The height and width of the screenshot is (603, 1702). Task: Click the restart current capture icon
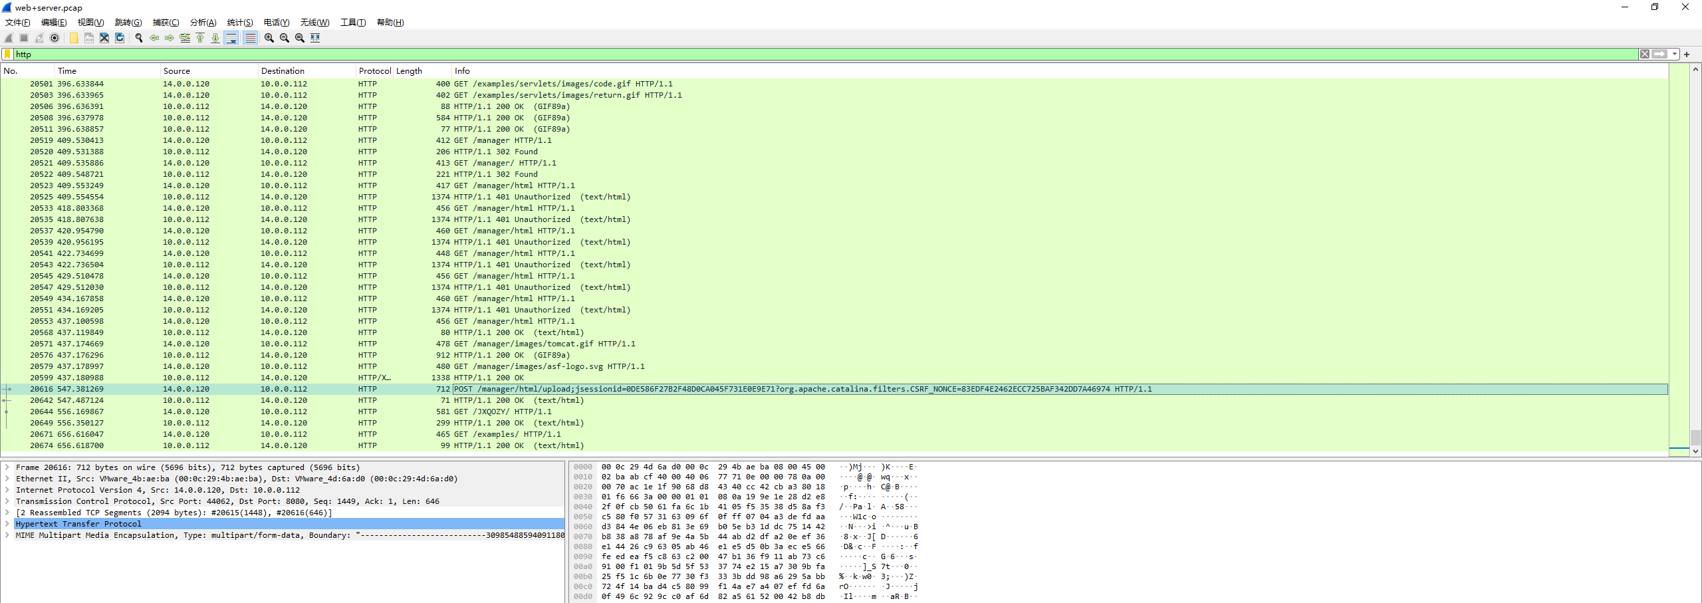[x=39, y=38]
